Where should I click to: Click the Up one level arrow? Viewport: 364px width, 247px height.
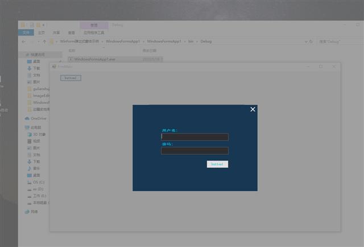click(x=44, y=42)
